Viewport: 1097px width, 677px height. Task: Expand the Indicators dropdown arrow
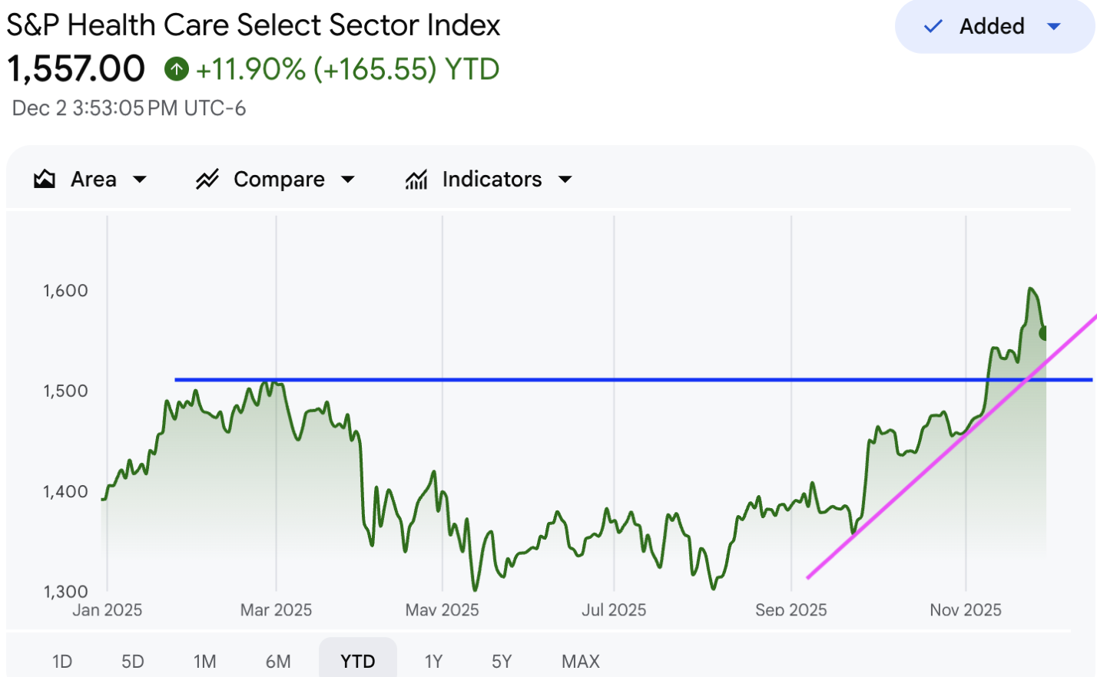(x=565, y=180)
